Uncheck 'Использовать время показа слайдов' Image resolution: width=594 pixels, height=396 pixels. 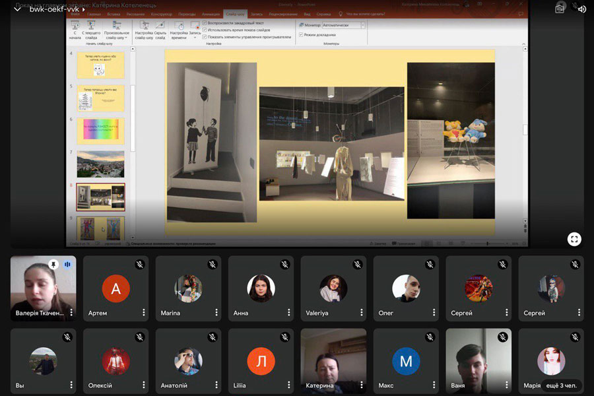[205, 30]
